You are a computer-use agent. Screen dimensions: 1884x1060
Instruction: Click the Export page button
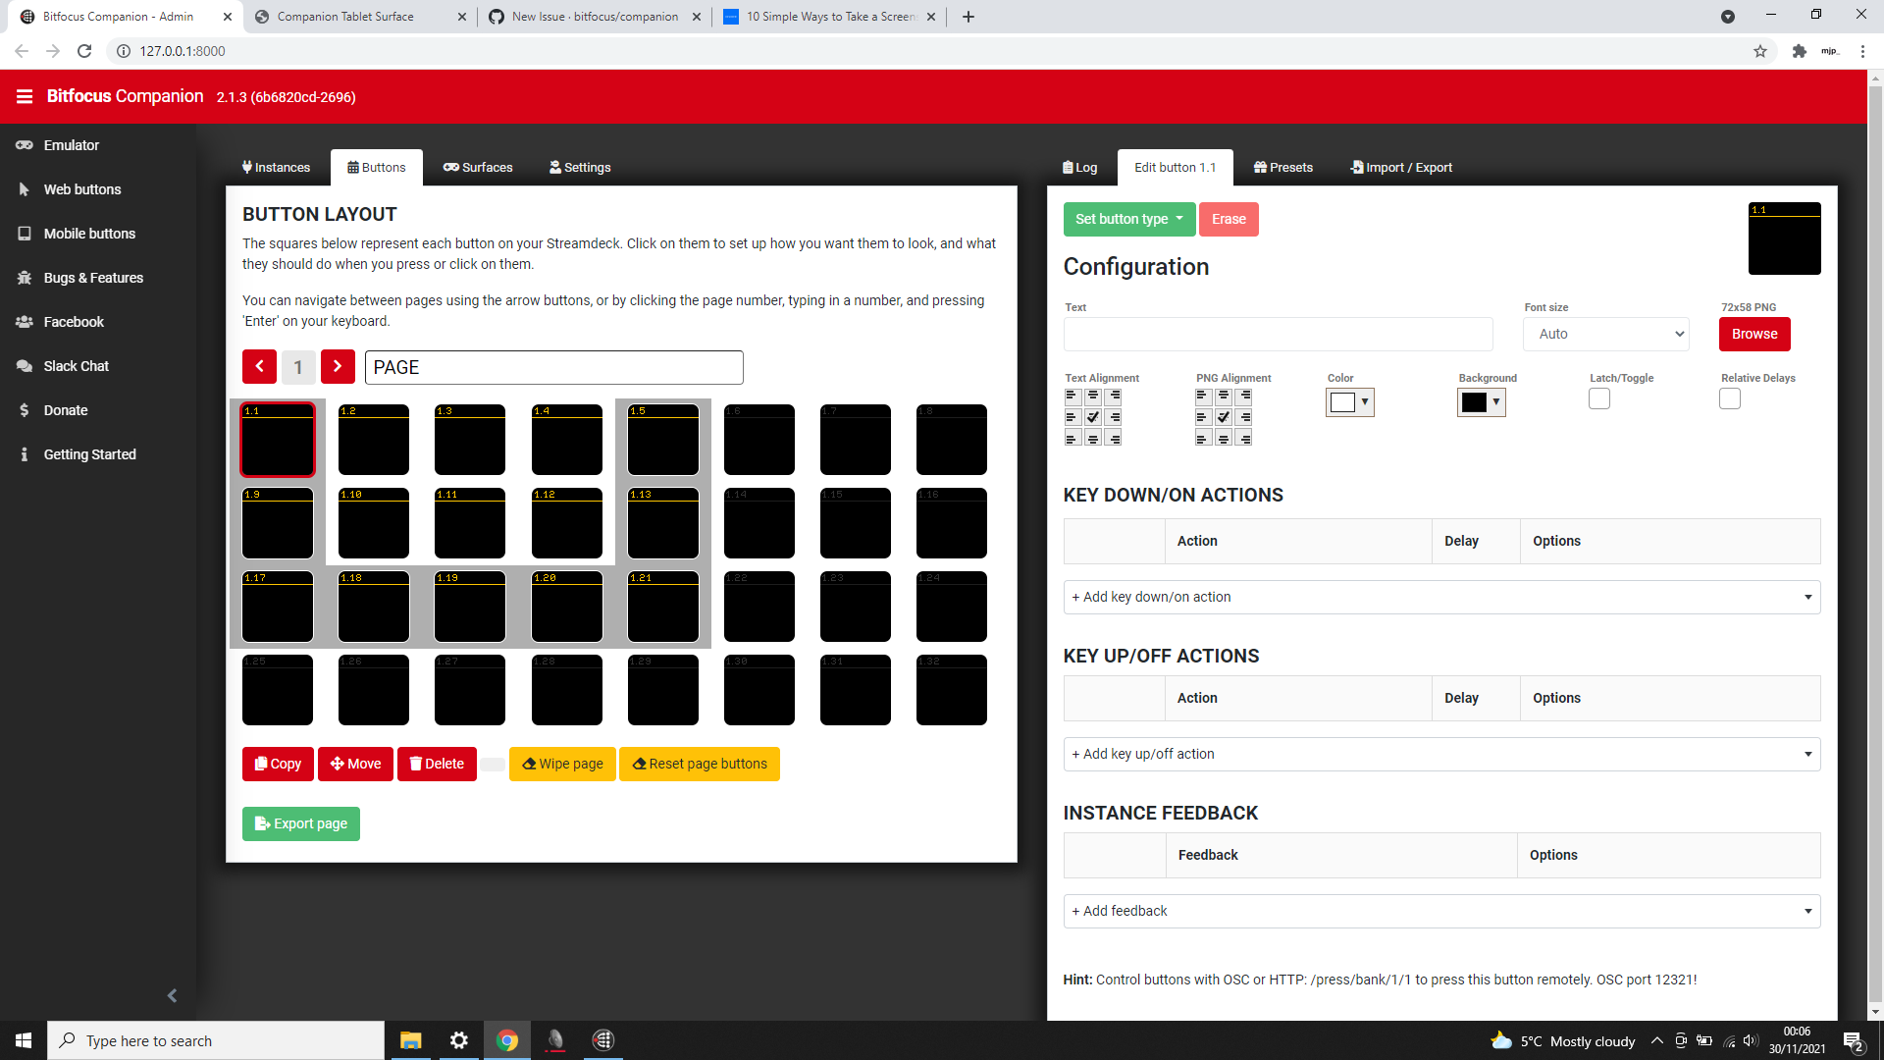300,823
